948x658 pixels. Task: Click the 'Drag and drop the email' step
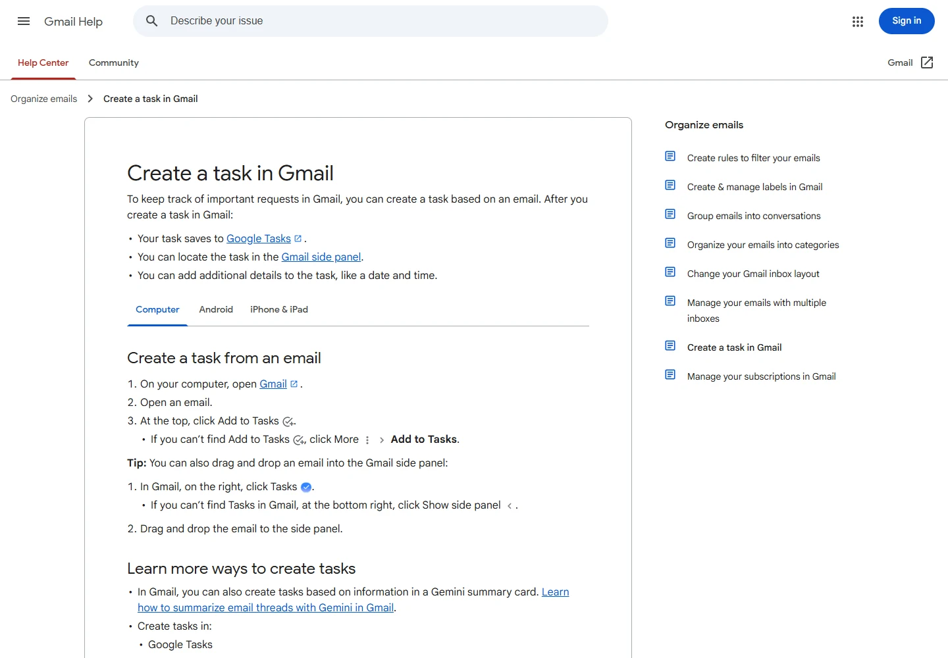coord(242,529)
